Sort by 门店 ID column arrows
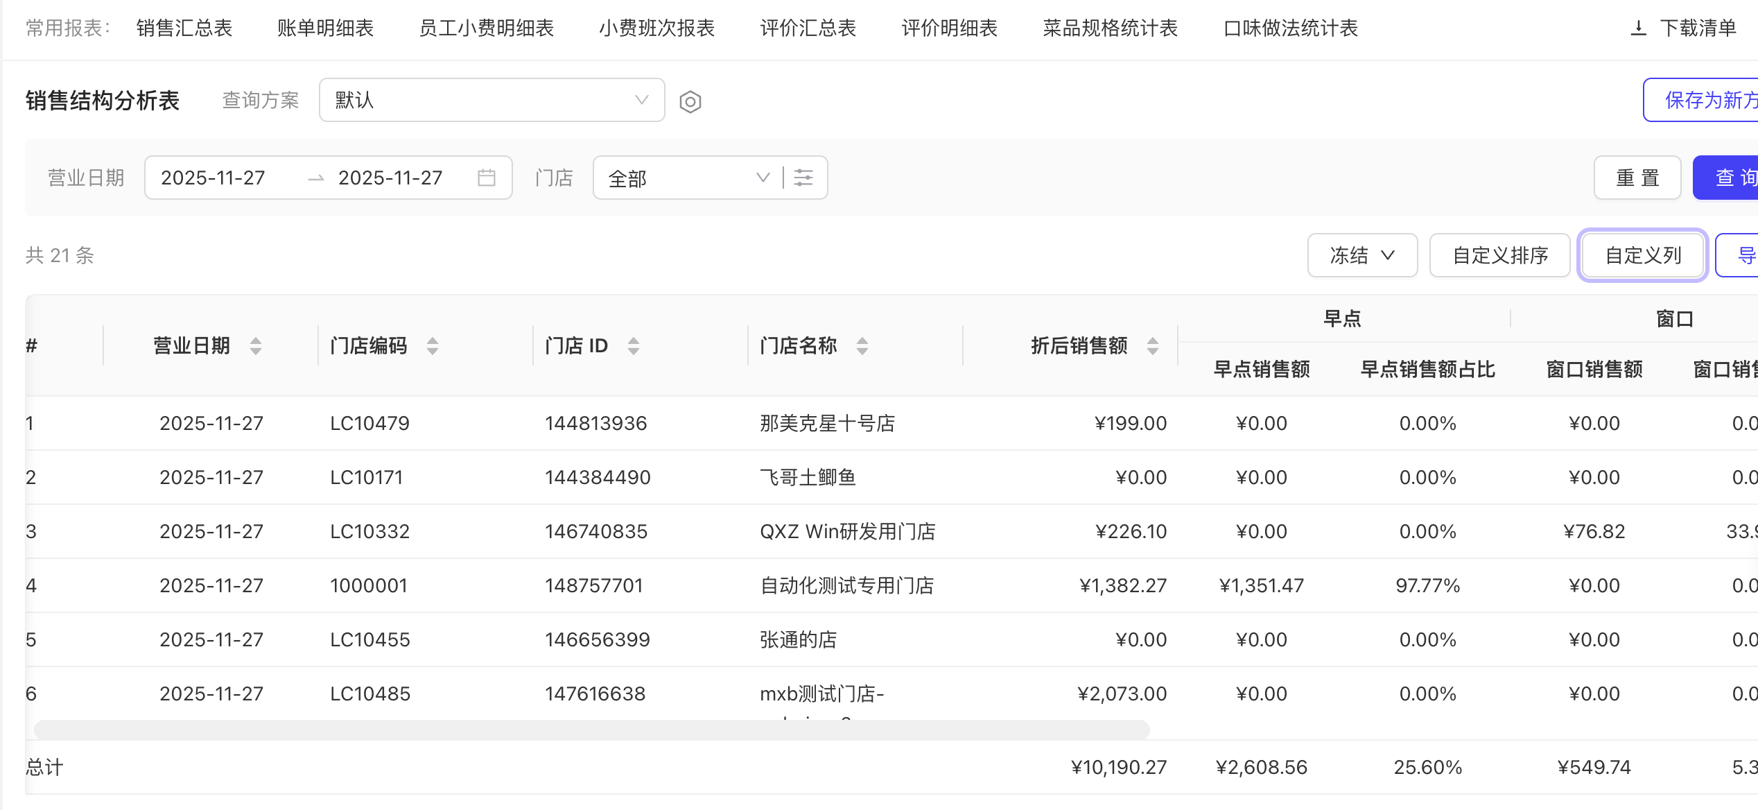 633,345
